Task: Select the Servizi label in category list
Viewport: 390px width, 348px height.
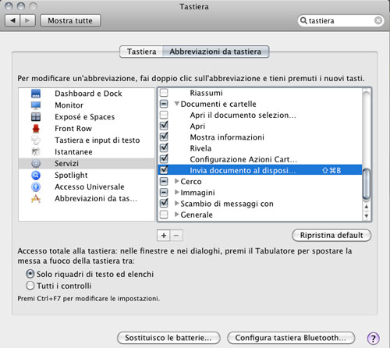Action: point(66,163)
